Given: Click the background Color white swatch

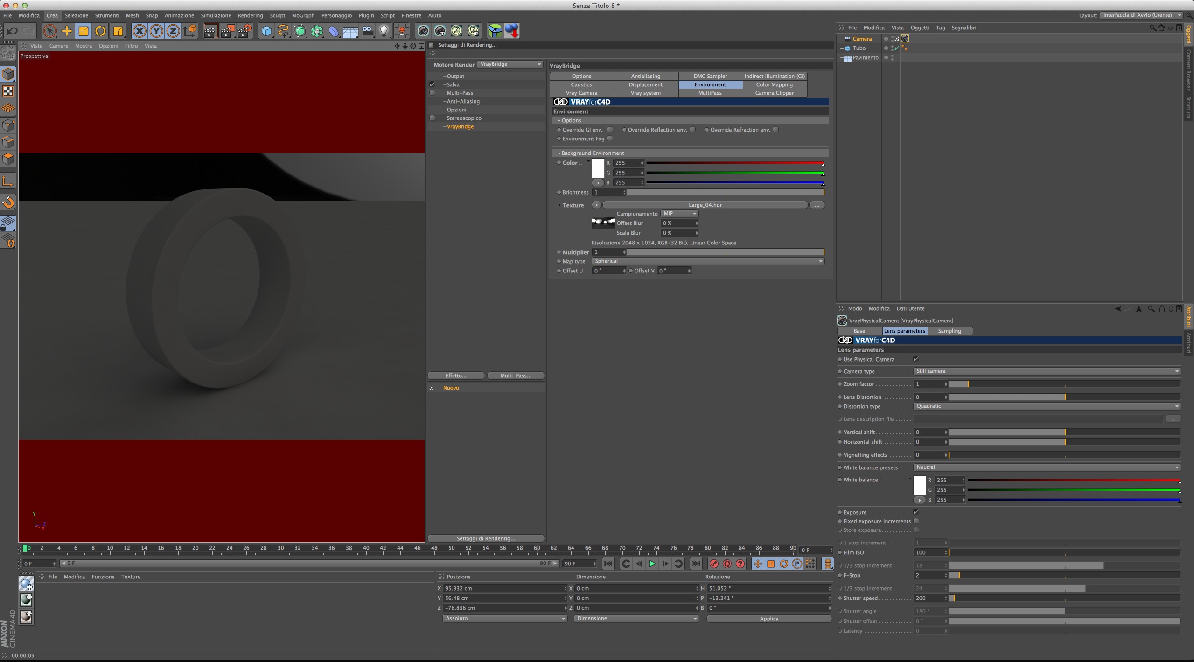Looking at the screenshot, I should click(598, 168).
